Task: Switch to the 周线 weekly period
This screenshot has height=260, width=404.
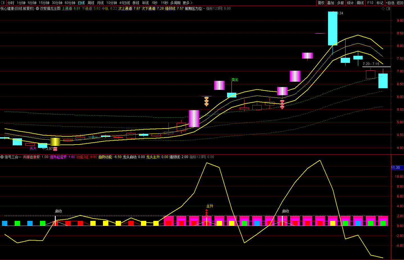Action: [91, 3]
